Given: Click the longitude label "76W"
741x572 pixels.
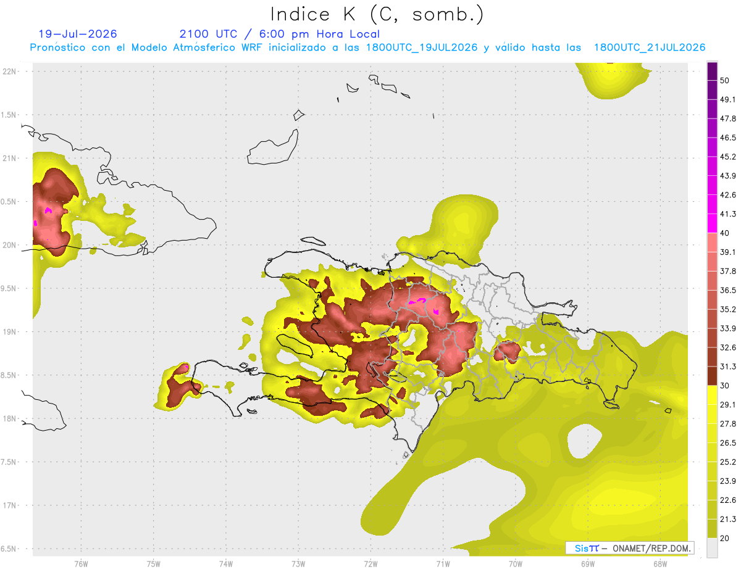Looking at the screenshot, I should point(81,563).
